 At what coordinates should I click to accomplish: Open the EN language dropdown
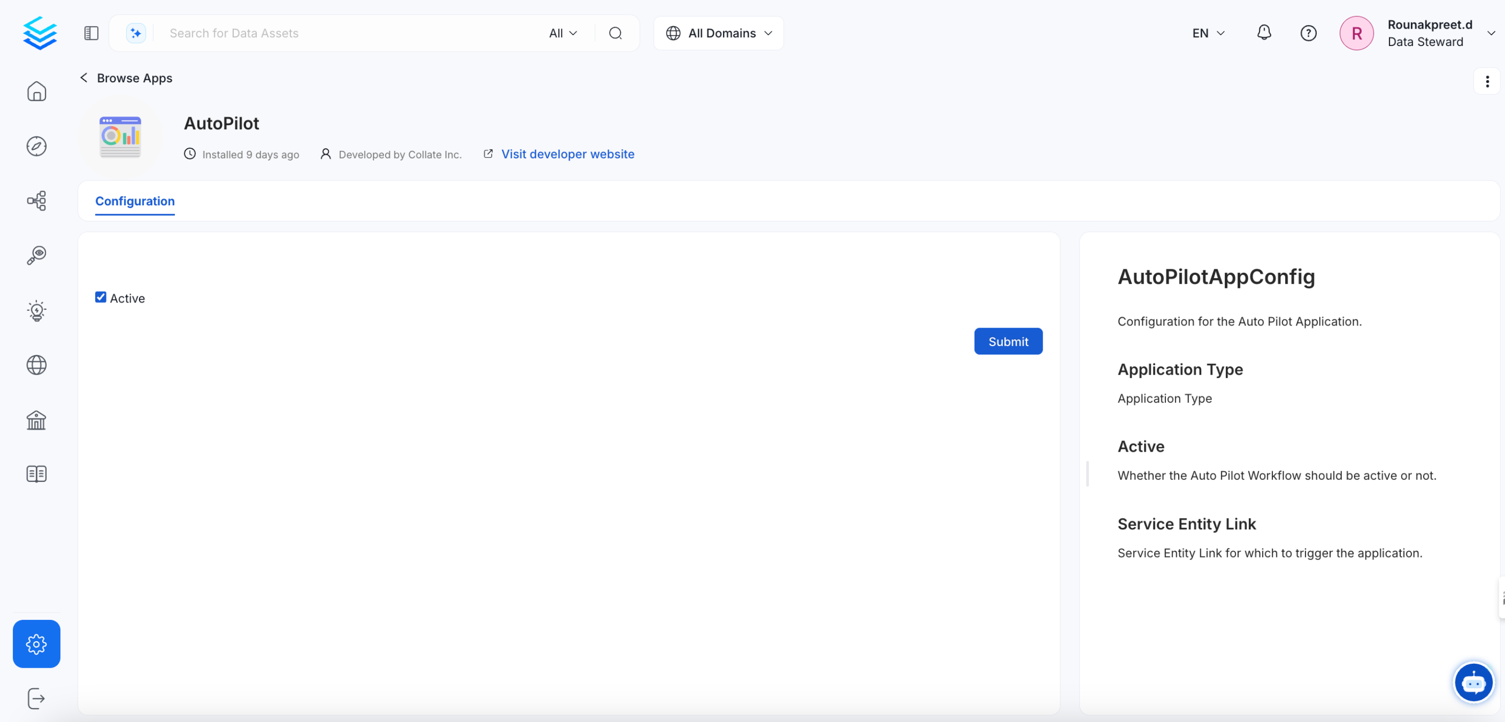(1207, 33)
